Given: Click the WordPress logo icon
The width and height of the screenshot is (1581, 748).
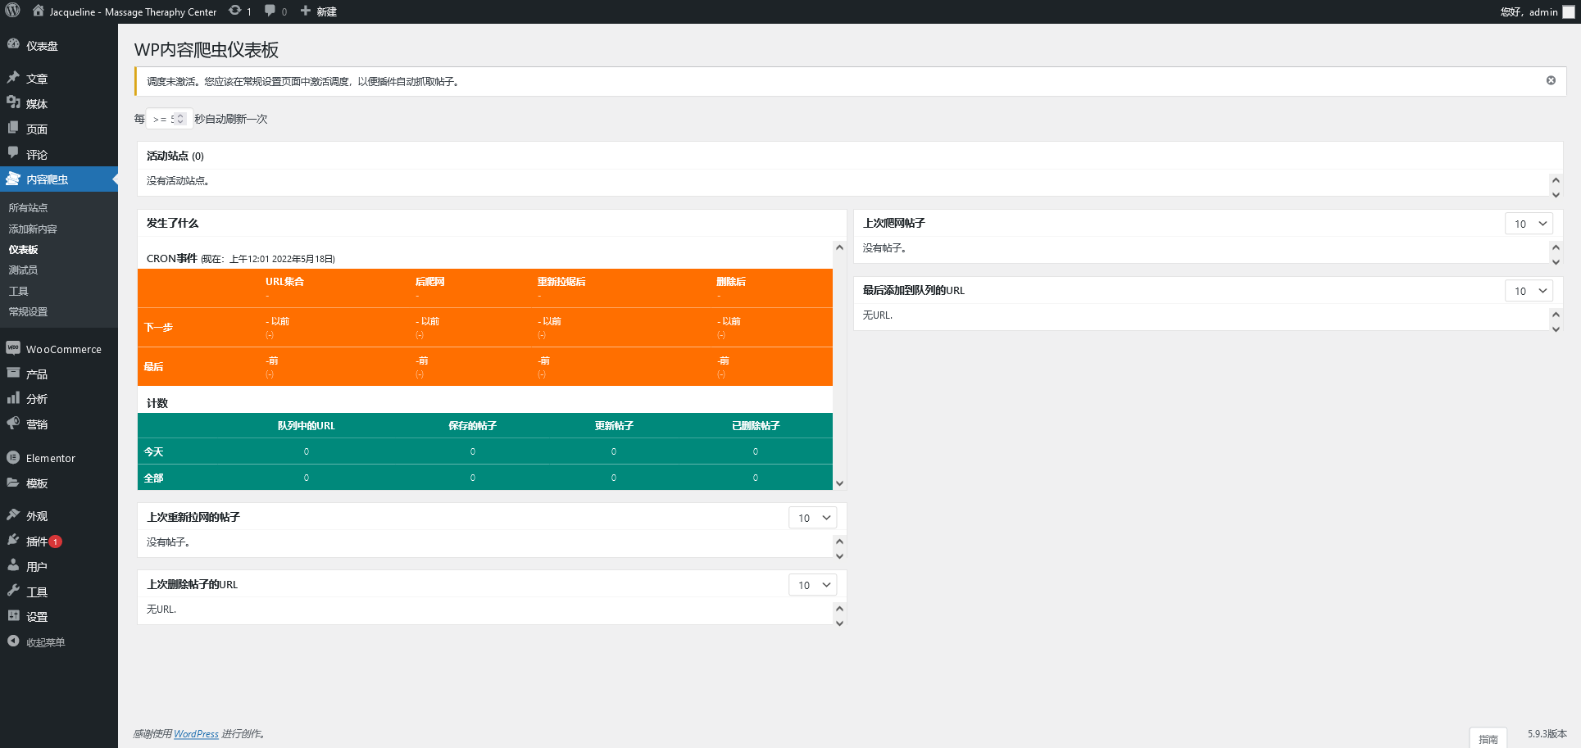Looking at the screenshot, I should [12, 11].
